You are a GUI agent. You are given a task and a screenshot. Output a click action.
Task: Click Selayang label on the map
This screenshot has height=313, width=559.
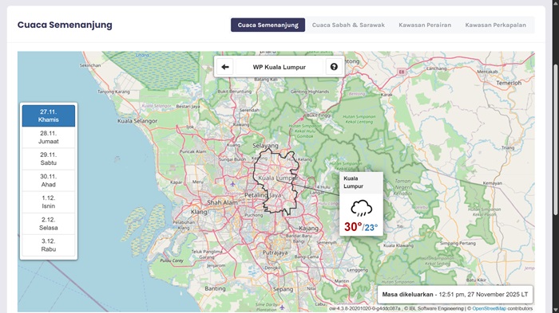pos(266,146)
